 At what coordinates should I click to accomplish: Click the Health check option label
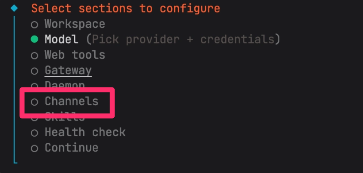pyautogui.click(x=85, y=132)
